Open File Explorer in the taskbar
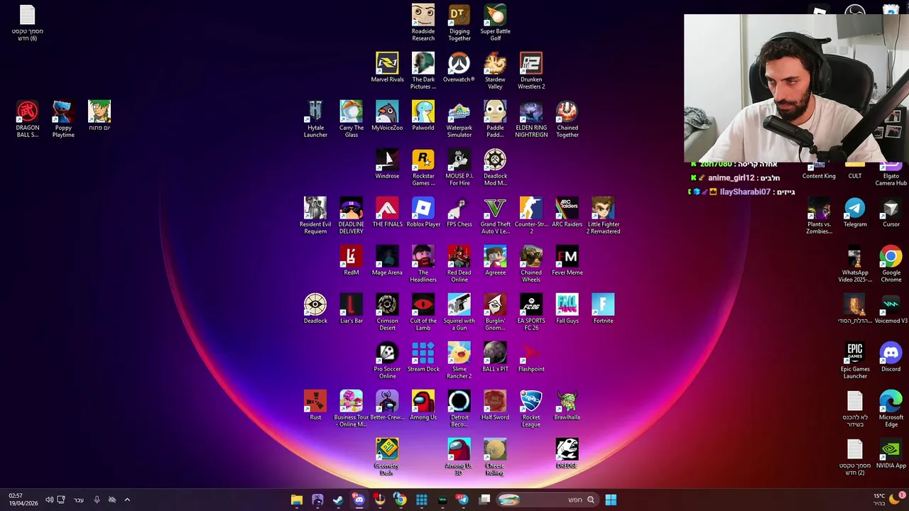 tap(297, 500)
